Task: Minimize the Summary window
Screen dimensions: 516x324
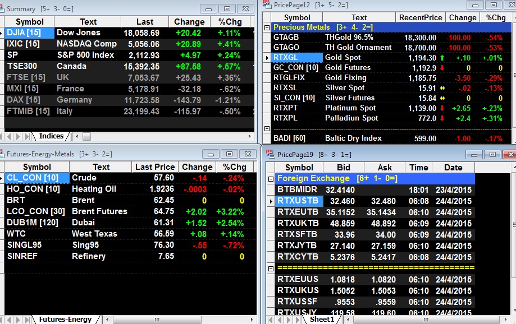Action: pos(208,9)
